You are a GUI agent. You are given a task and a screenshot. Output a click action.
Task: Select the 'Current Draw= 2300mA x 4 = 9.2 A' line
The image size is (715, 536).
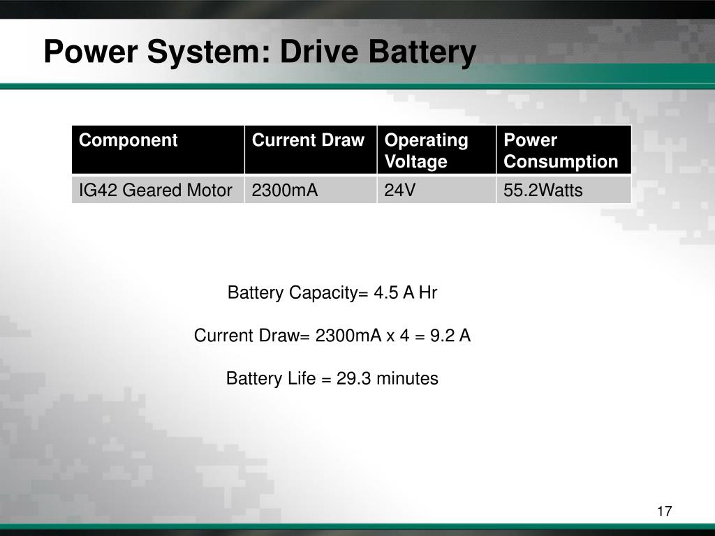point(332,336)
